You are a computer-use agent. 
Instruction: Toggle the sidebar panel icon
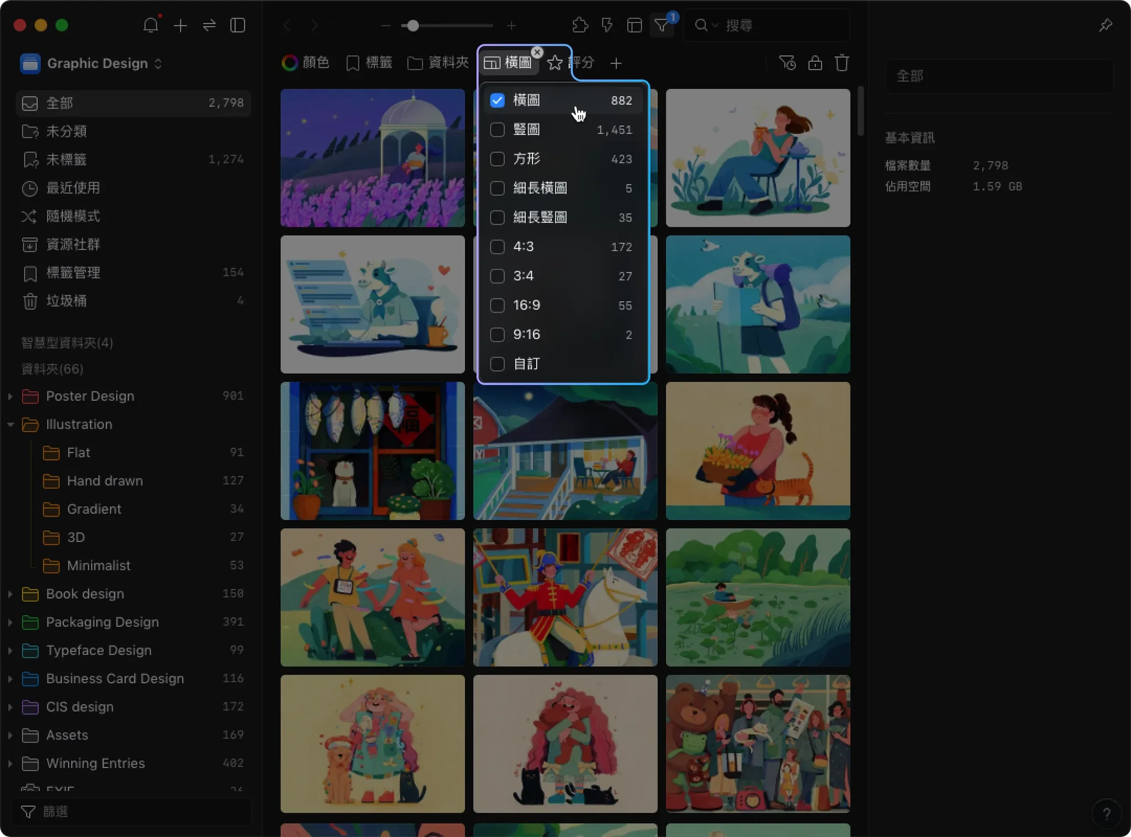[x=238, y=25]
